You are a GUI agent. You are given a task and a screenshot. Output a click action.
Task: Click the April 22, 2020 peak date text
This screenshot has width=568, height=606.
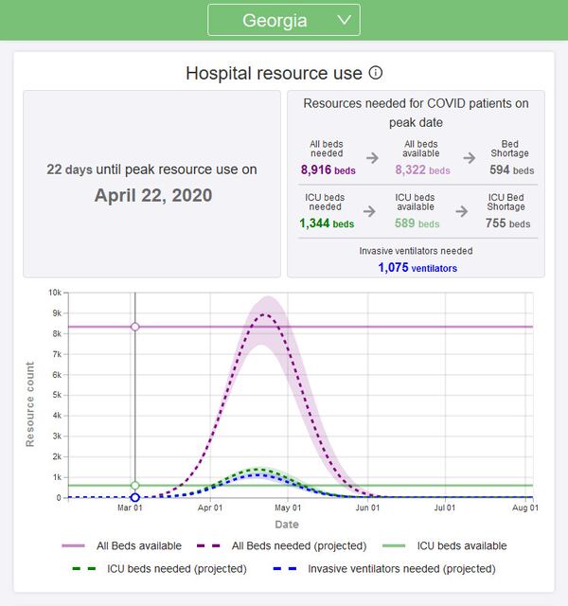tap(152, 195)
